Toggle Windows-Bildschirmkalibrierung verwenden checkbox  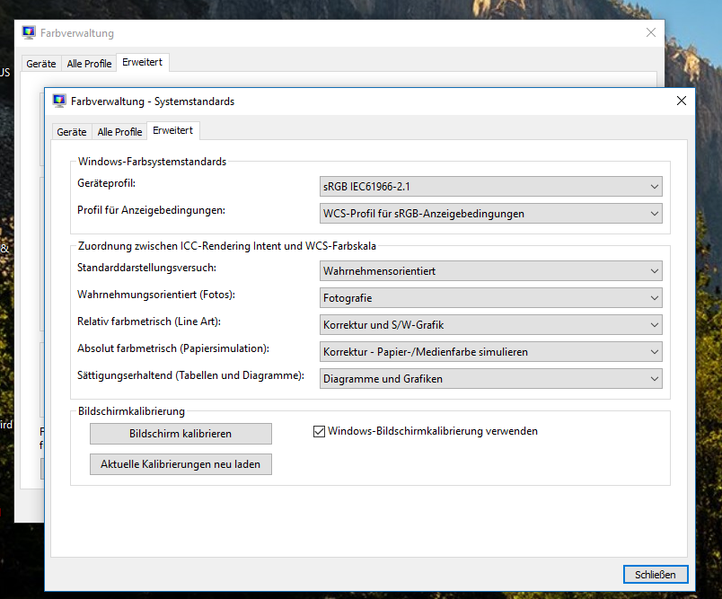319,431
